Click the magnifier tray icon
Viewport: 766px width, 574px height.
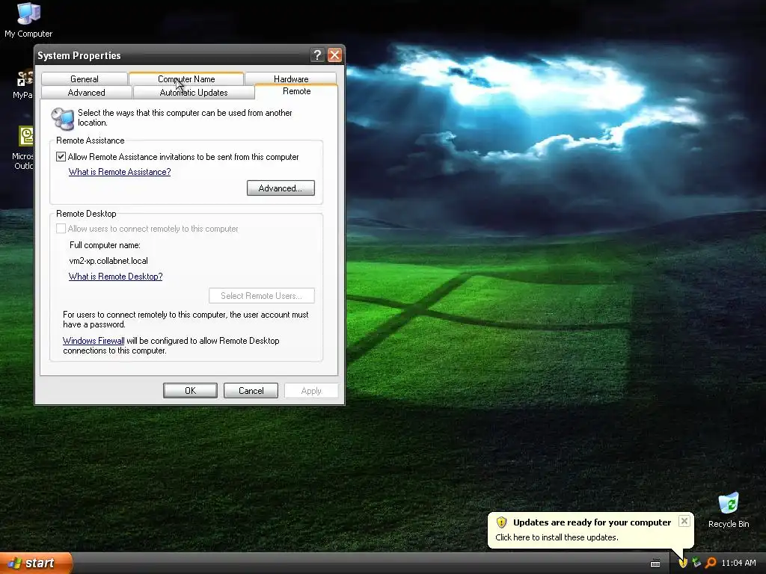pyautogui.click(x=711, y=563)
